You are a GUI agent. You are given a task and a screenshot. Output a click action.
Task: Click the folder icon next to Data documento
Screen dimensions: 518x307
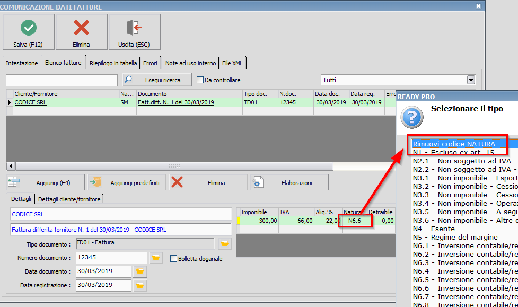click(140, 271)
